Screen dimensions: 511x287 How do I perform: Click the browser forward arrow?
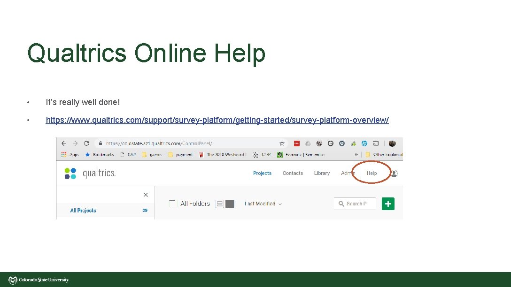(x=75, y=143)
